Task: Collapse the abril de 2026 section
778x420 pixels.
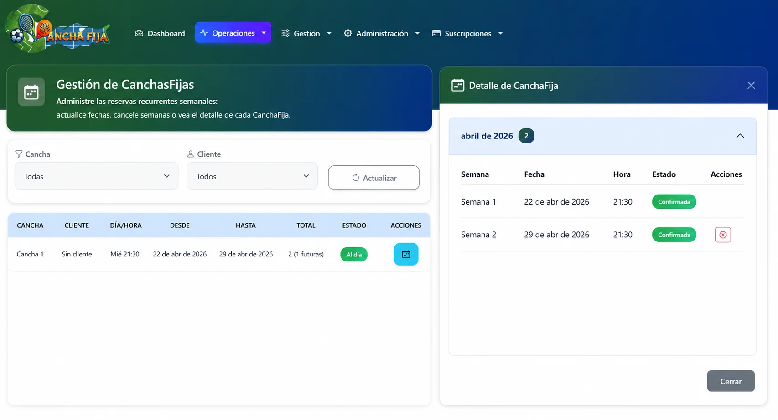Action: pos(740,136)
